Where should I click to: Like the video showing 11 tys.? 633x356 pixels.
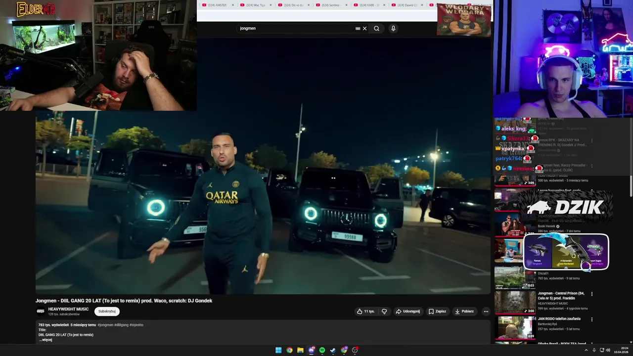click(x=365, y=311)
